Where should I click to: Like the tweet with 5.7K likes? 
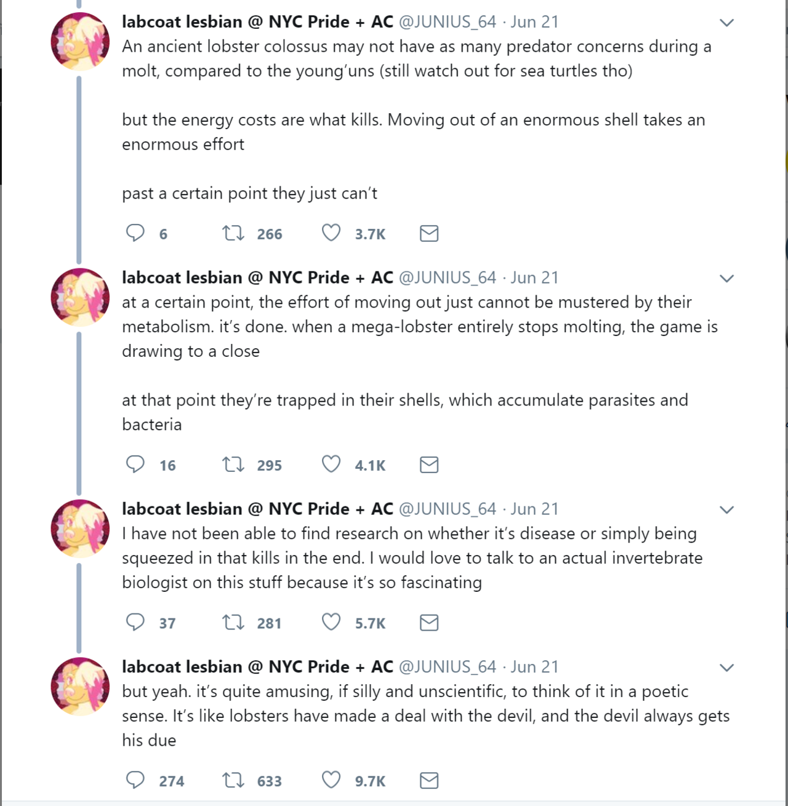click(331, 623)
